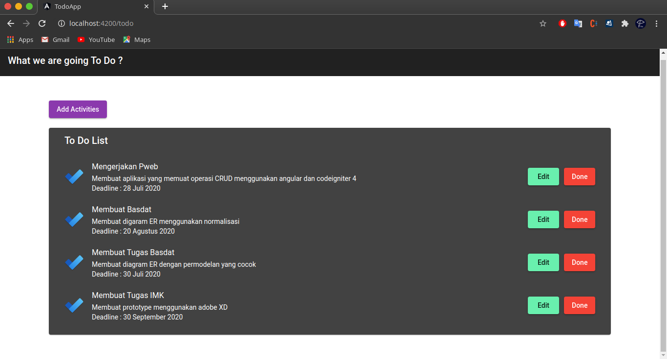Click the 'What we are going To Do ?' header
Viewport: 667px width, 359px height.
tap(65, 60)
